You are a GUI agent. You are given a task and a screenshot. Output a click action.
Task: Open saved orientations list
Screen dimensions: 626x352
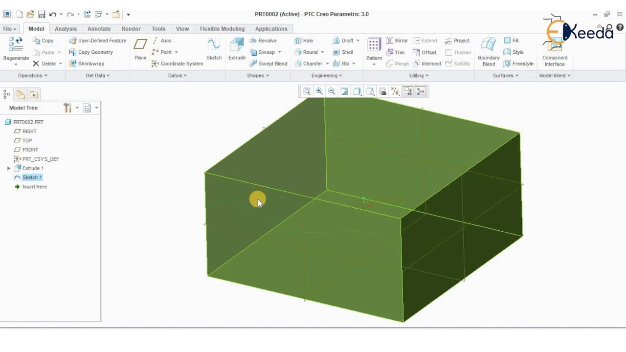click(370, 91)
